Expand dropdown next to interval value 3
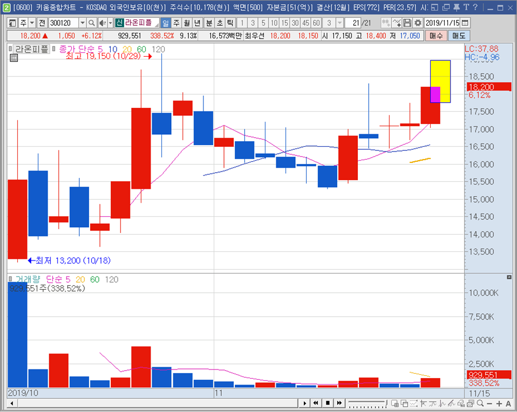This screenshot has width=517, height=412. click(x=339, y=23)
